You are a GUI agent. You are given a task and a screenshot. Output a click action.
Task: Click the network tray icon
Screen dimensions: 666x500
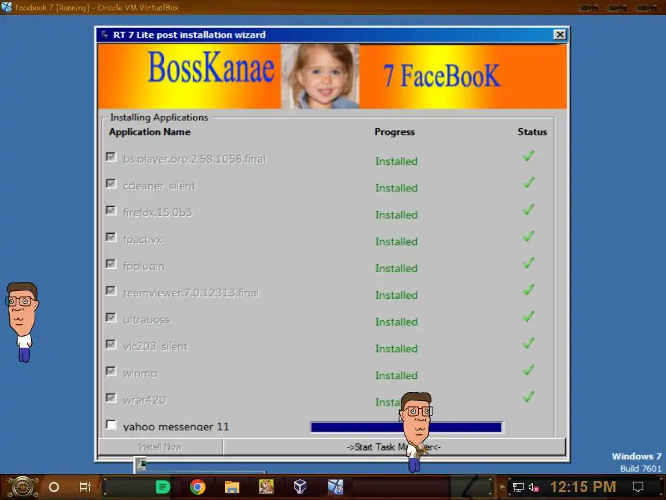[518, 487]
